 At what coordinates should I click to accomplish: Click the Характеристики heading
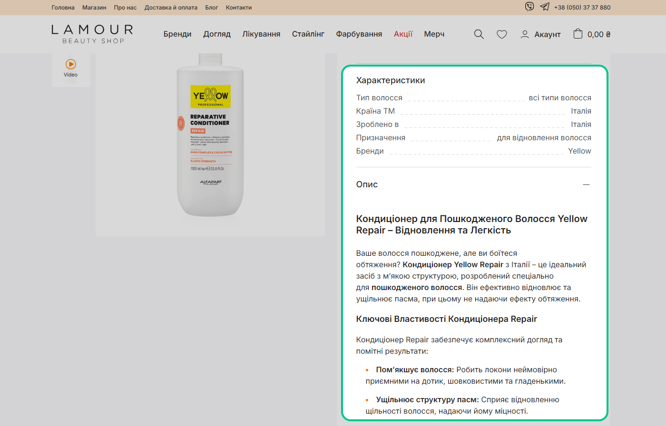(391, 80)
